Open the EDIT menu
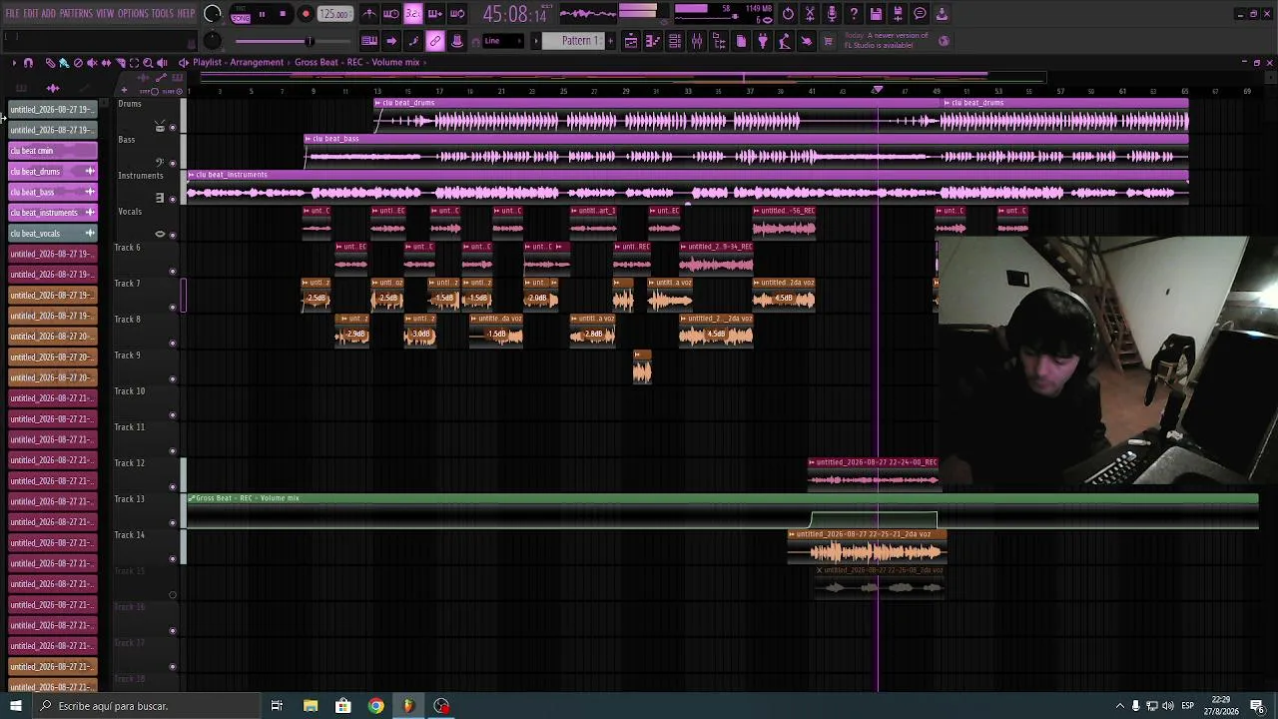Screen dimensions: 1278x719 pyautogui.click(x=31, y=14)
